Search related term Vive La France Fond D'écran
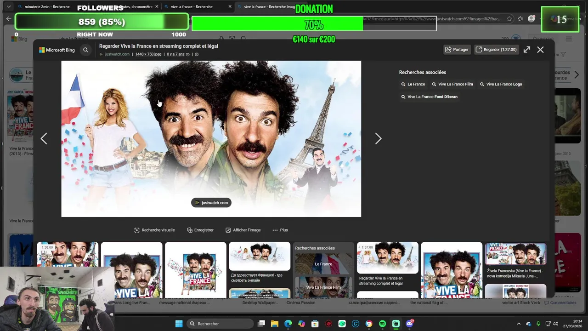The height and width of the screenshot is (331, 588). (x=429, y=97)
